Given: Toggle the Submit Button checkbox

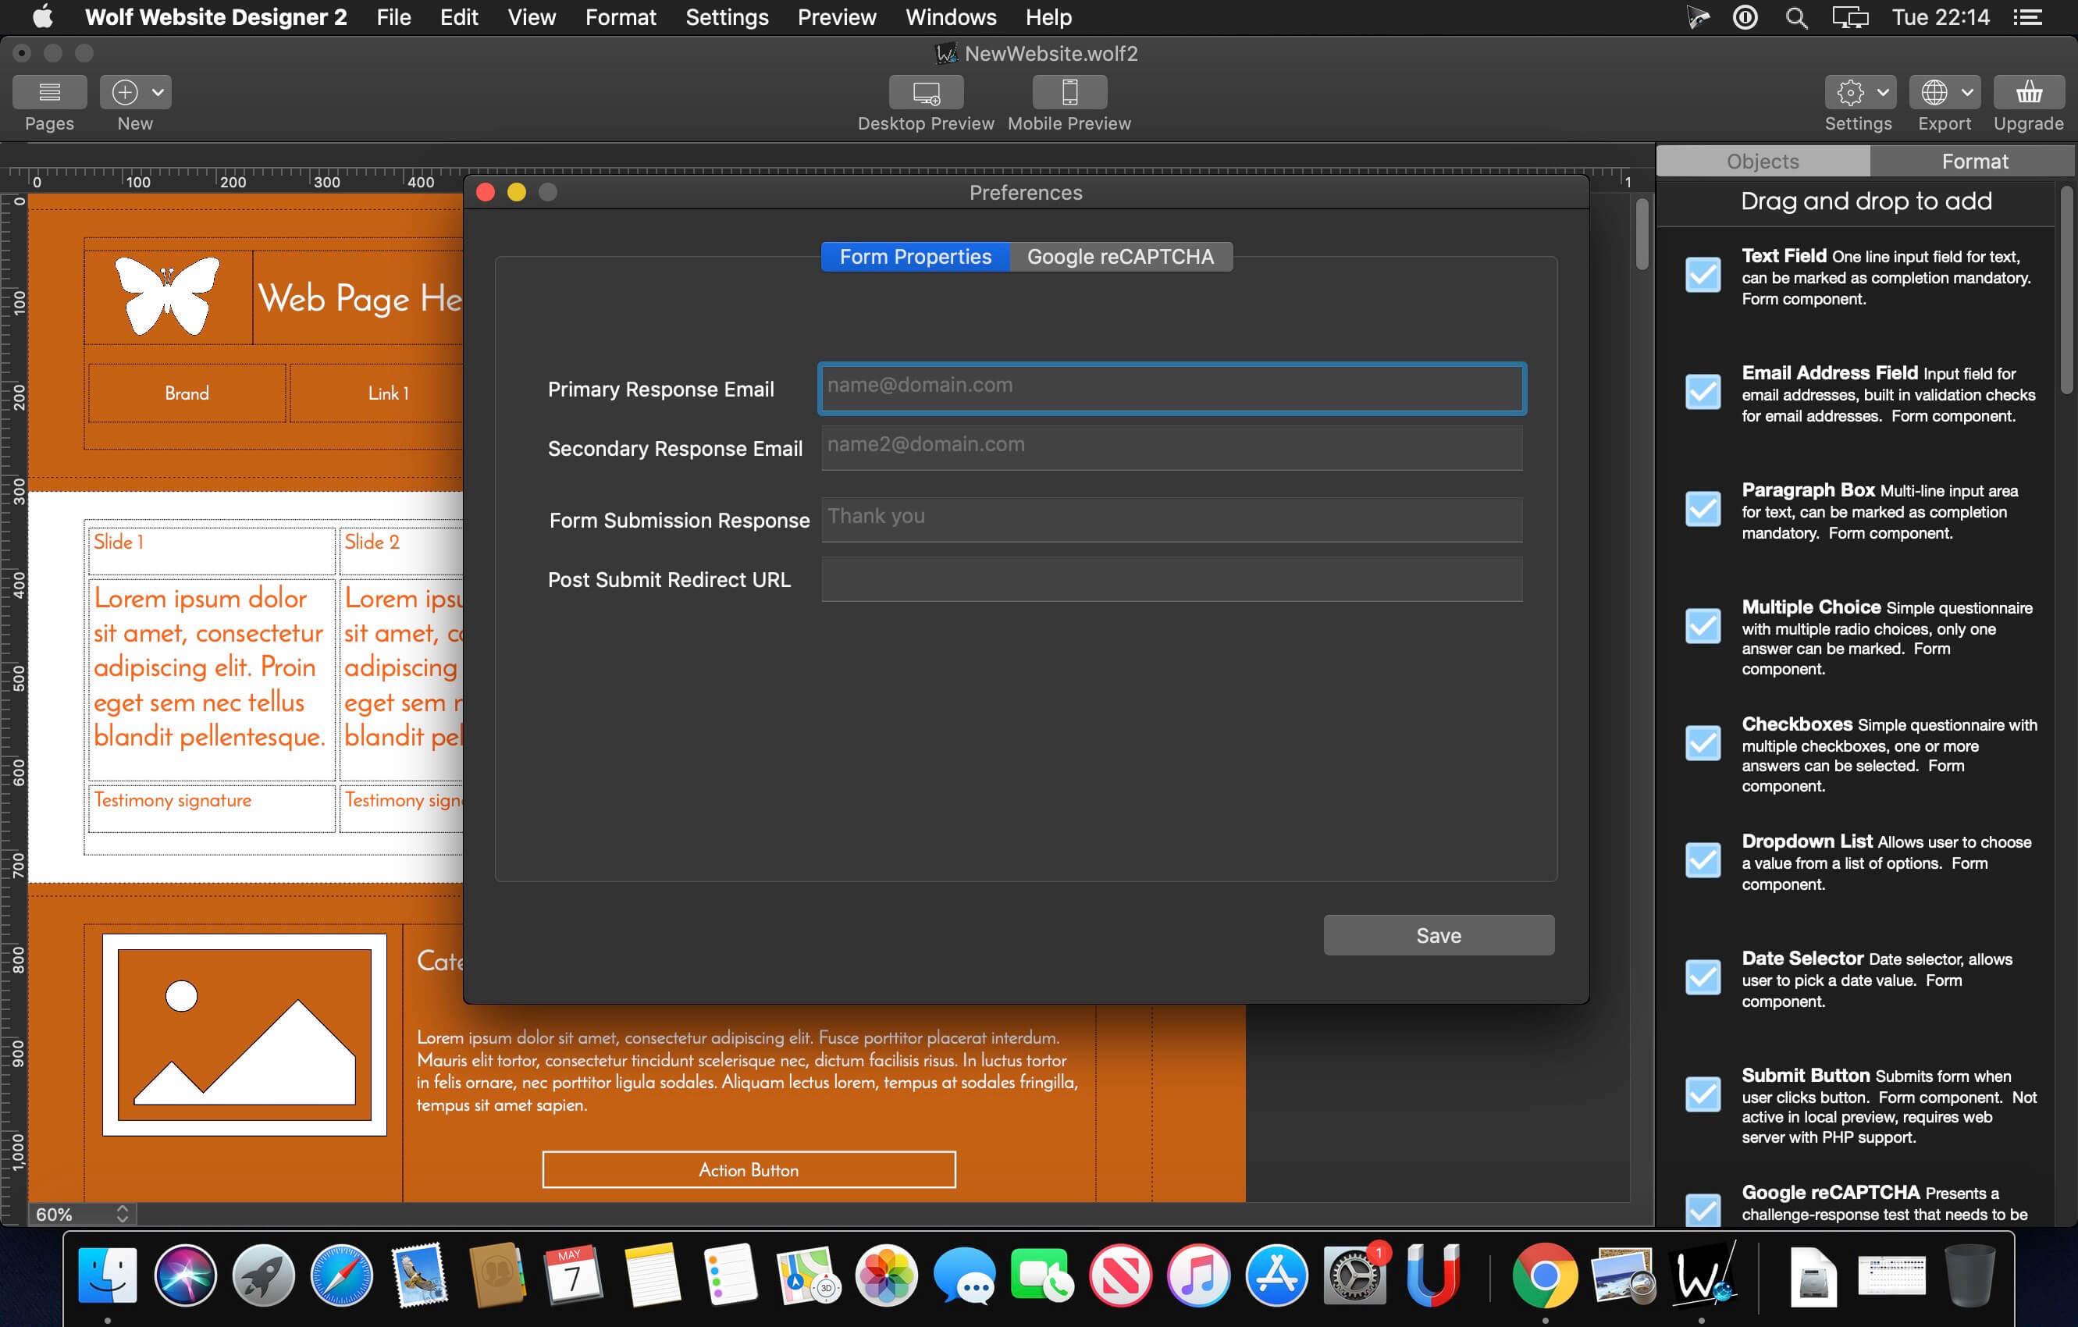Looking at the screenshot, I should 1703,1094.
